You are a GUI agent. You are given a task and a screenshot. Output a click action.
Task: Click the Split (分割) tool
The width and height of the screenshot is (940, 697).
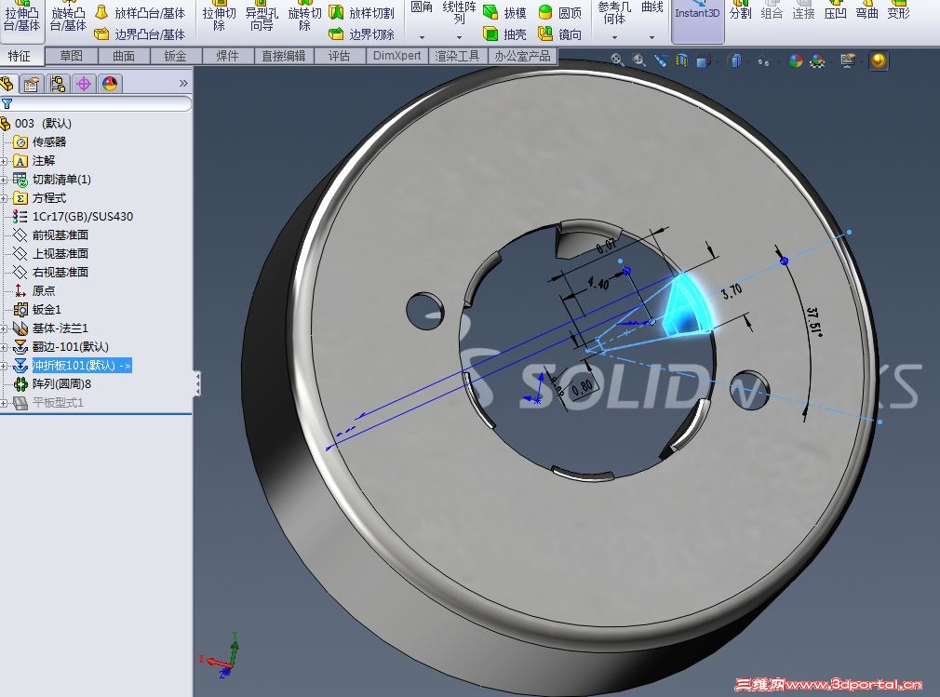click(741, 12)
